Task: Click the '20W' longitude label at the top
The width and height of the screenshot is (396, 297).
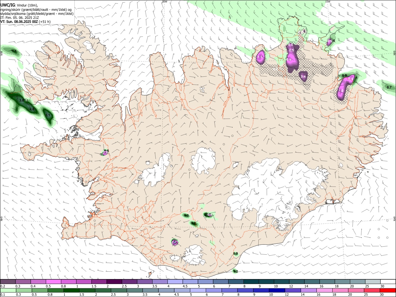Action: coord(165,2)
